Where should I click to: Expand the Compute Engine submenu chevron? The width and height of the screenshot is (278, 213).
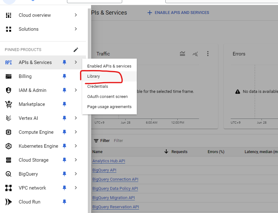click(76, 132)
